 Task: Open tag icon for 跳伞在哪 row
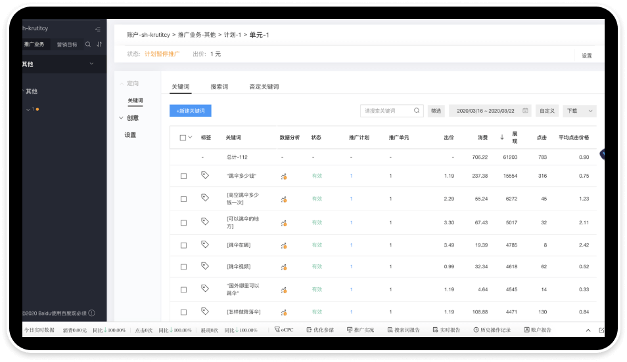point(205,244)
